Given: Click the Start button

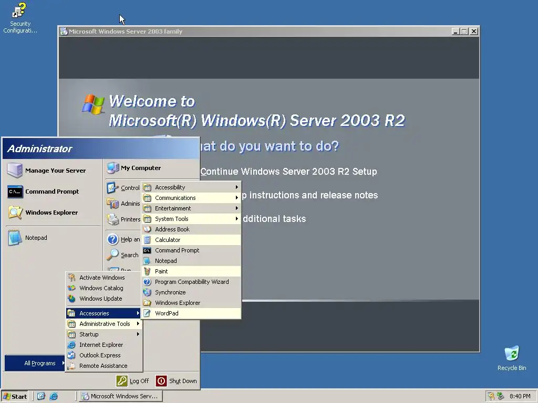Looking at the screenshot, I should (15, 397).
